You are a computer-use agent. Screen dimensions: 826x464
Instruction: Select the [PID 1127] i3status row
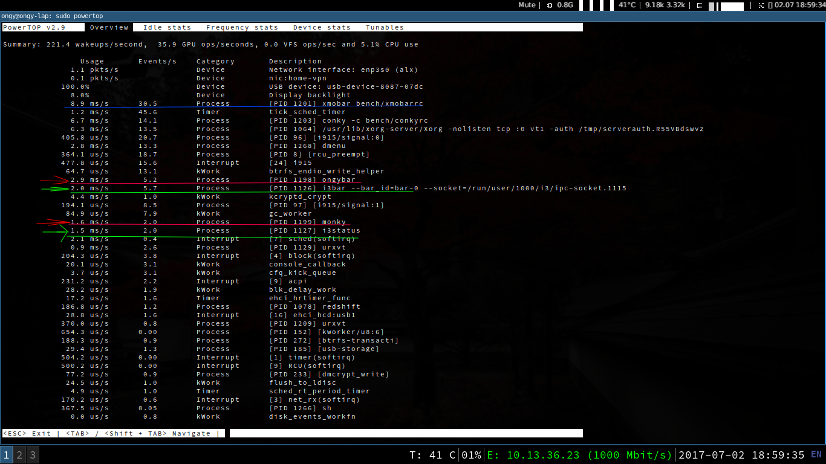pos(215,230)
